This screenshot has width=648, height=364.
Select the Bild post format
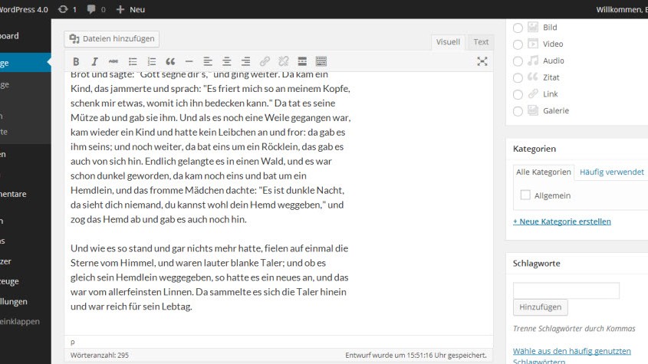518,28
